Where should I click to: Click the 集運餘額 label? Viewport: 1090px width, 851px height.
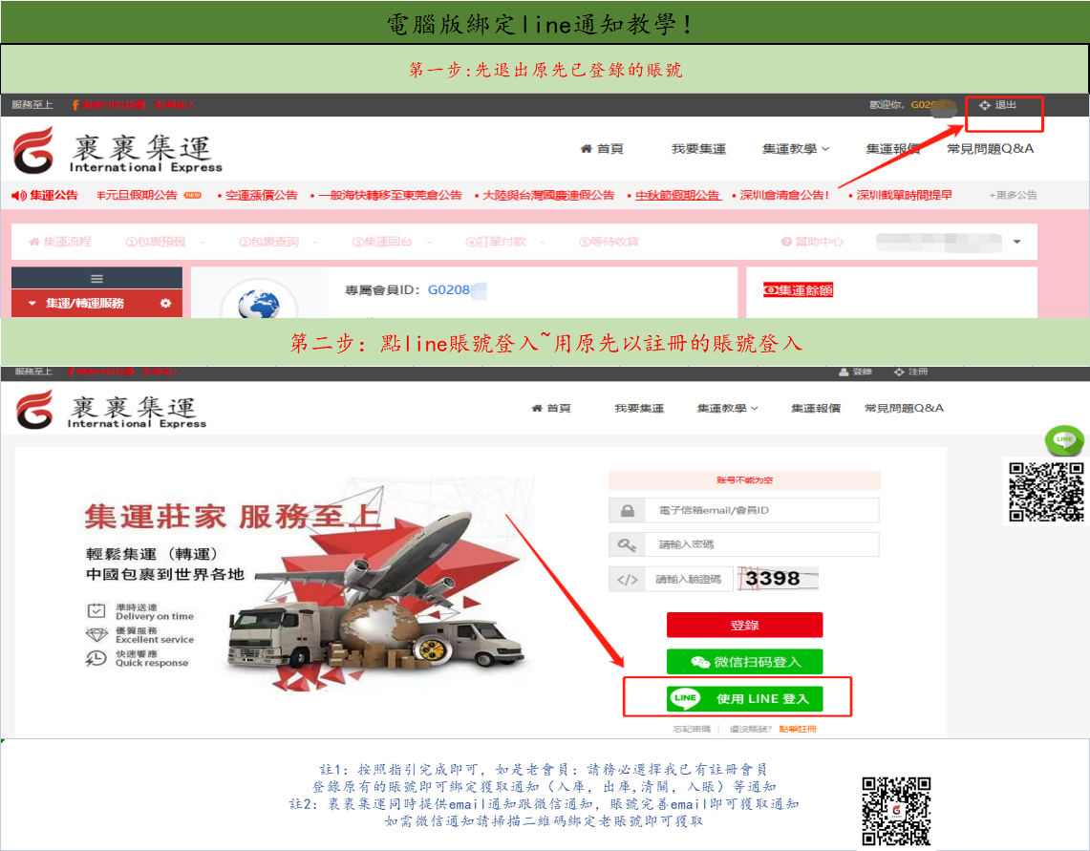(x=798, y=290)
